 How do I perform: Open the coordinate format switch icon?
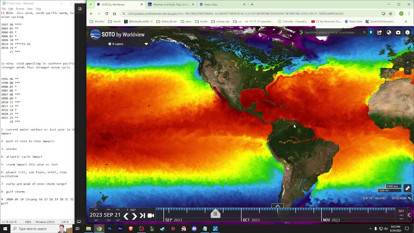point(409,198)
